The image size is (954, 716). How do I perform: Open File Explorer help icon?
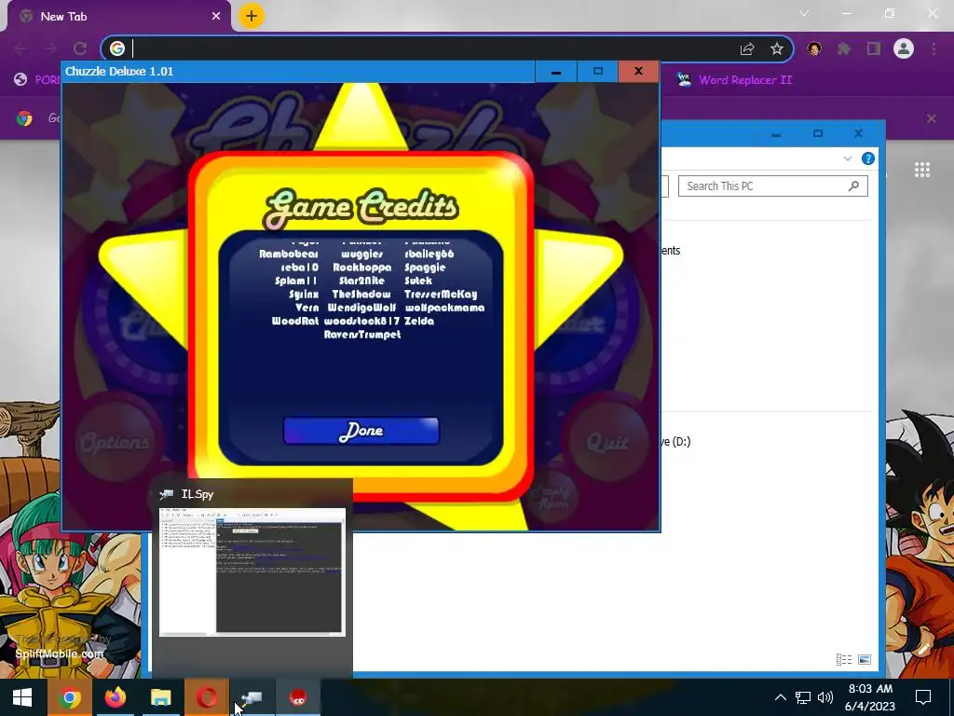pyautogui.click(x=867, y=158)
